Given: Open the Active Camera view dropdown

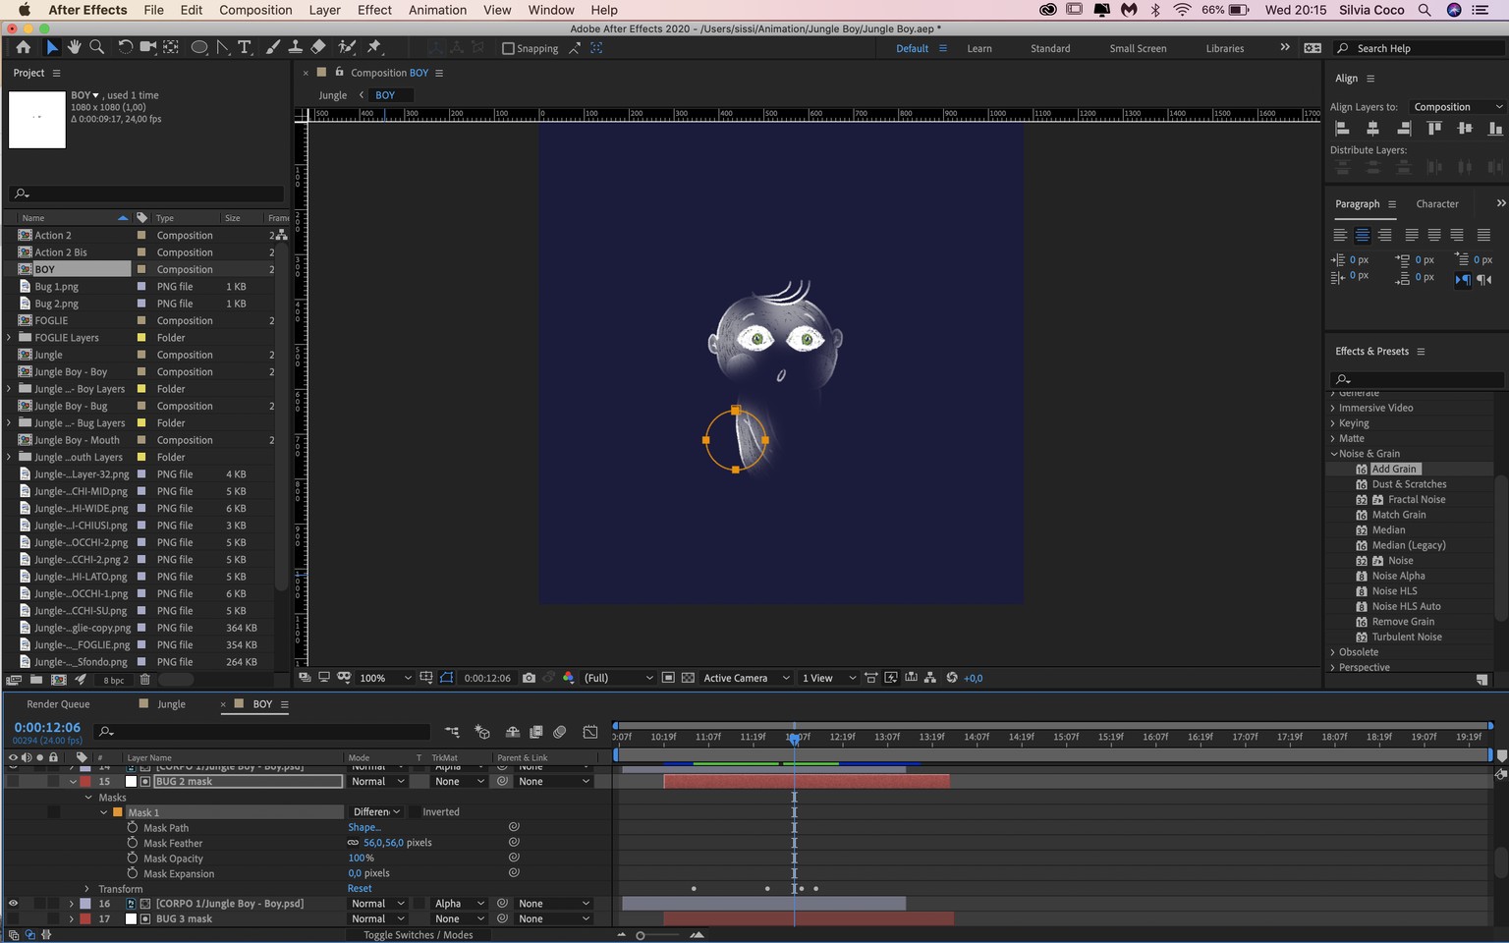Looking at the screenshot, I should tap(746, 678).
